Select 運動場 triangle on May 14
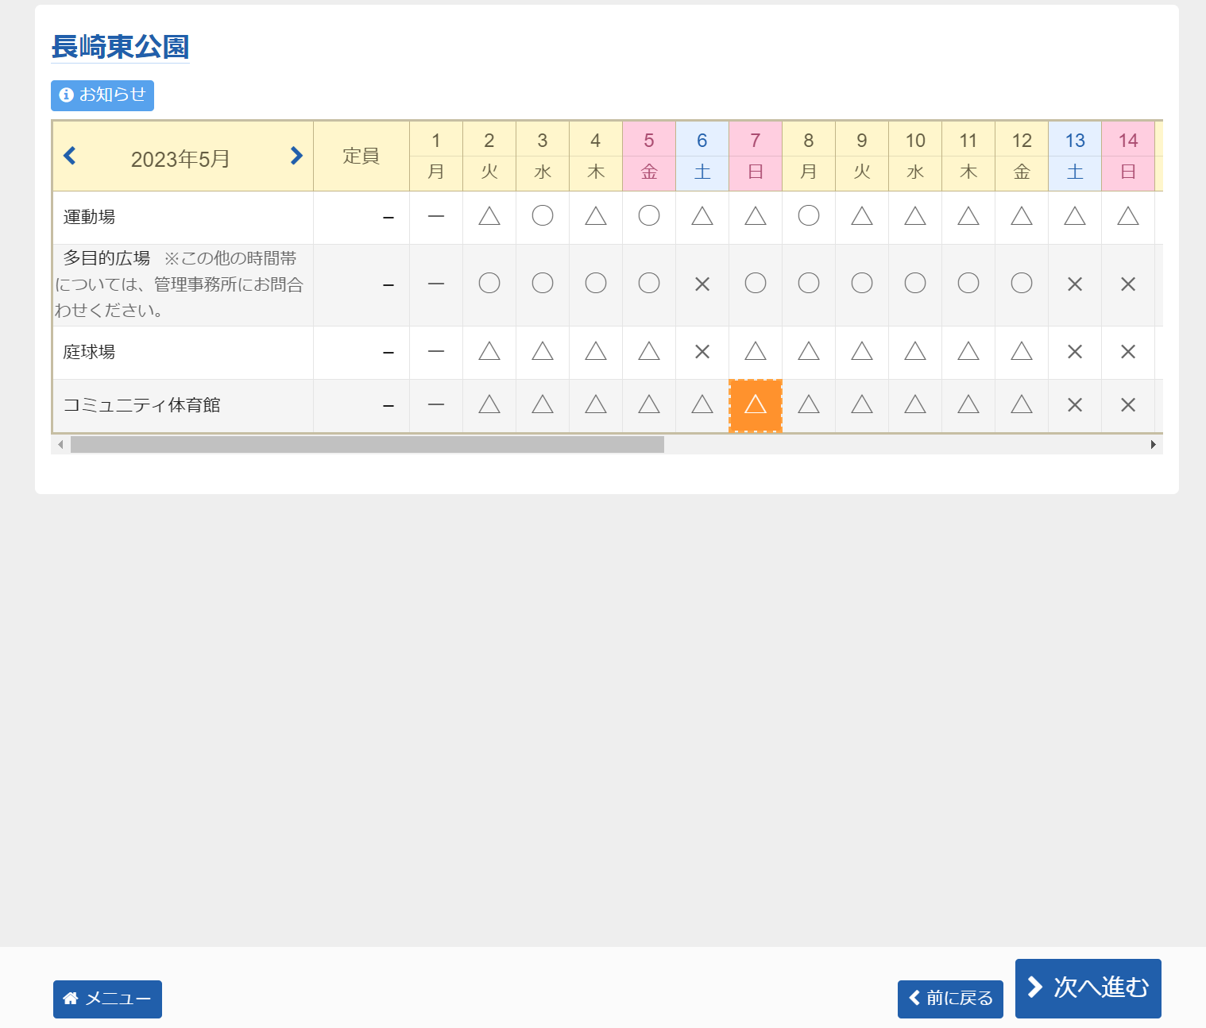Viewport: 1206px width, 1028px height. 1128,216
